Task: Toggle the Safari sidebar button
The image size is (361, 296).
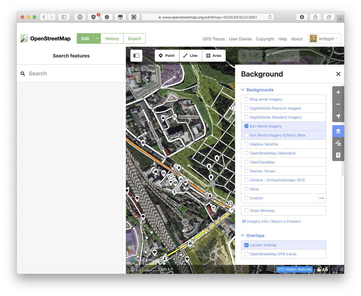Action: click(64, 17)
